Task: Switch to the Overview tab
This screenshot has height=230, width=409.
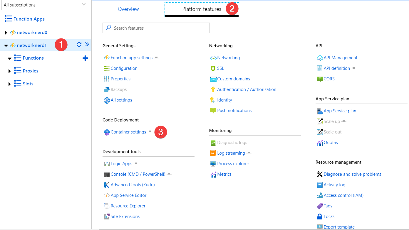Action: [x=128, y=9]
